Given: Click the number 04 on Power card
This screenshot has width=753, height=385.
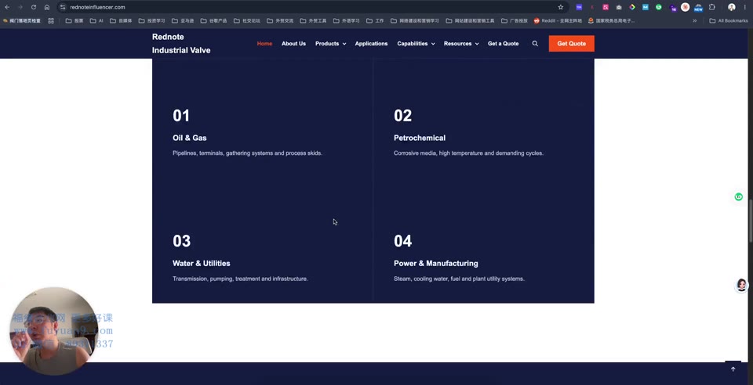Looking at the screenshot, I should [403, 241].
